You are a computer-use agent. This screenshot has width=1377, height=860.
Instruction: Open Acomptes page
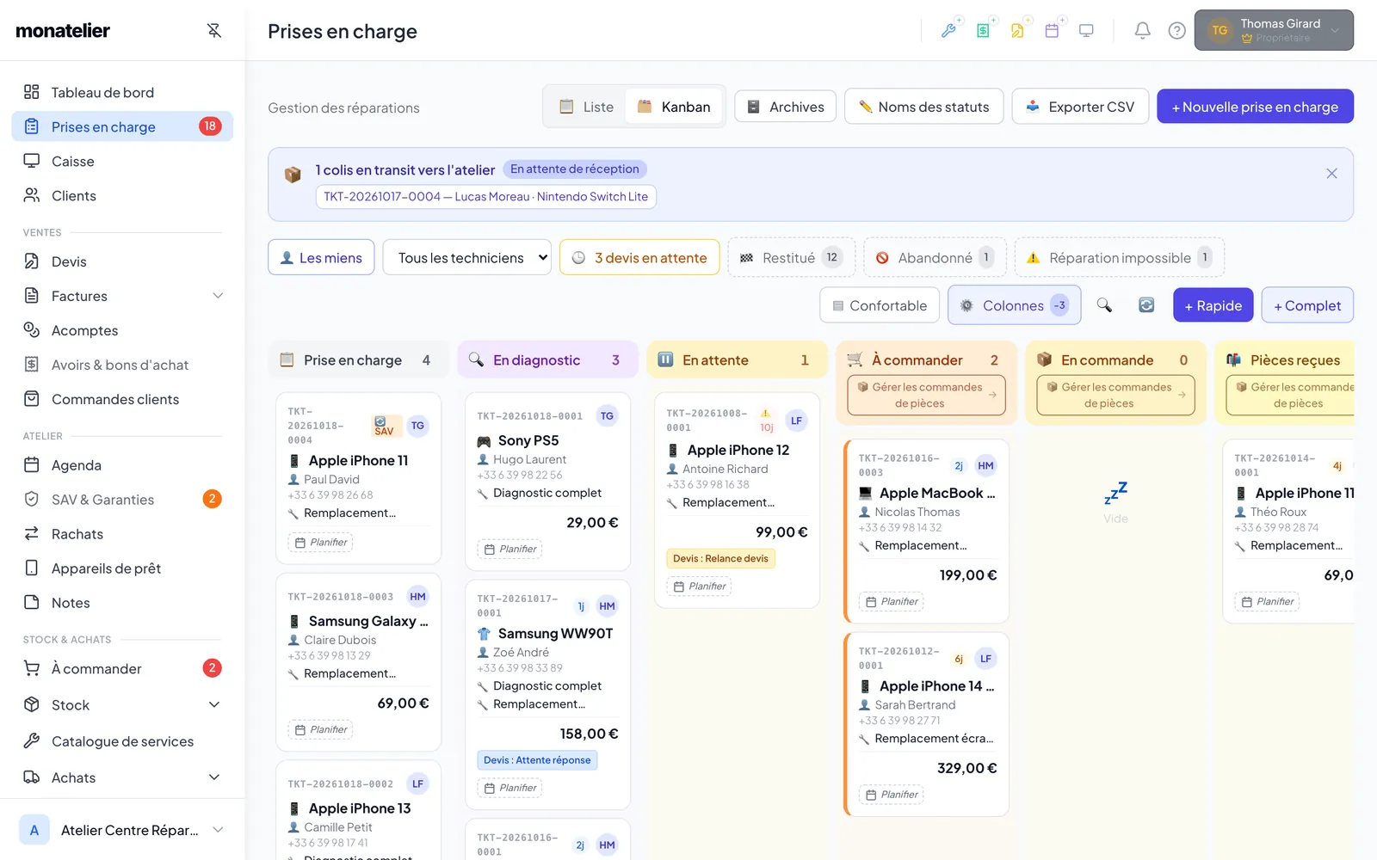coord(122,330)
